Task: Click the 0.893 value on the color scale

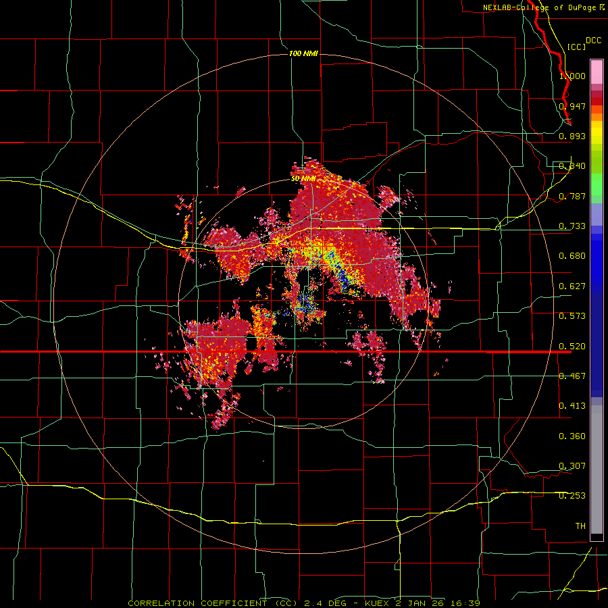Action: 572,136
